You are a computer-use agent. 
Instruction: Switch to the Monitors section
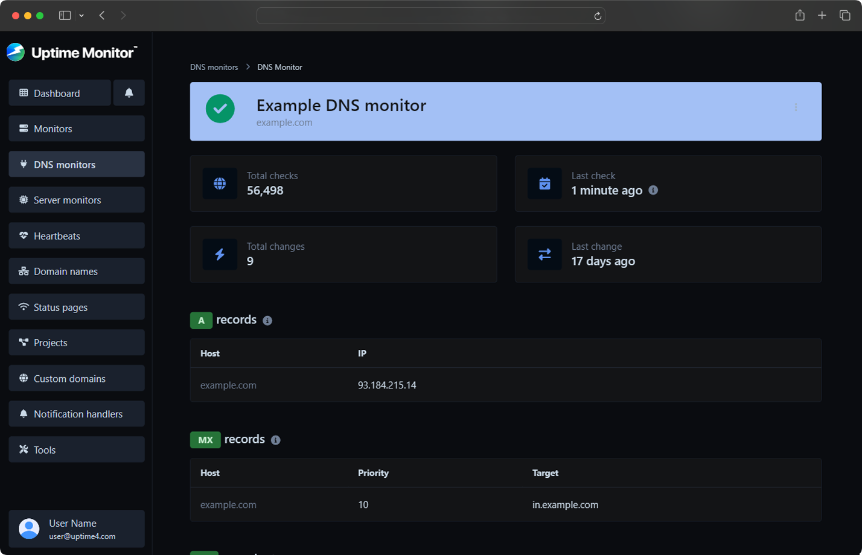coord(54,128)
